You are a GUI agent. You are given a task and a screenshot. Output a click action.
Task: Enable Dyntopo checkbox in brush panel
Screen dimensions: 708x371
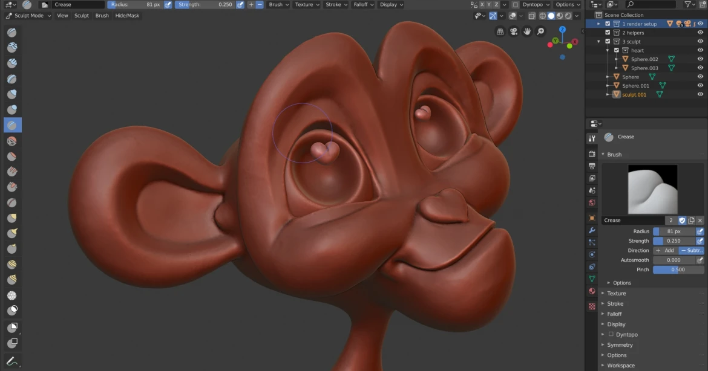point(611,334)
